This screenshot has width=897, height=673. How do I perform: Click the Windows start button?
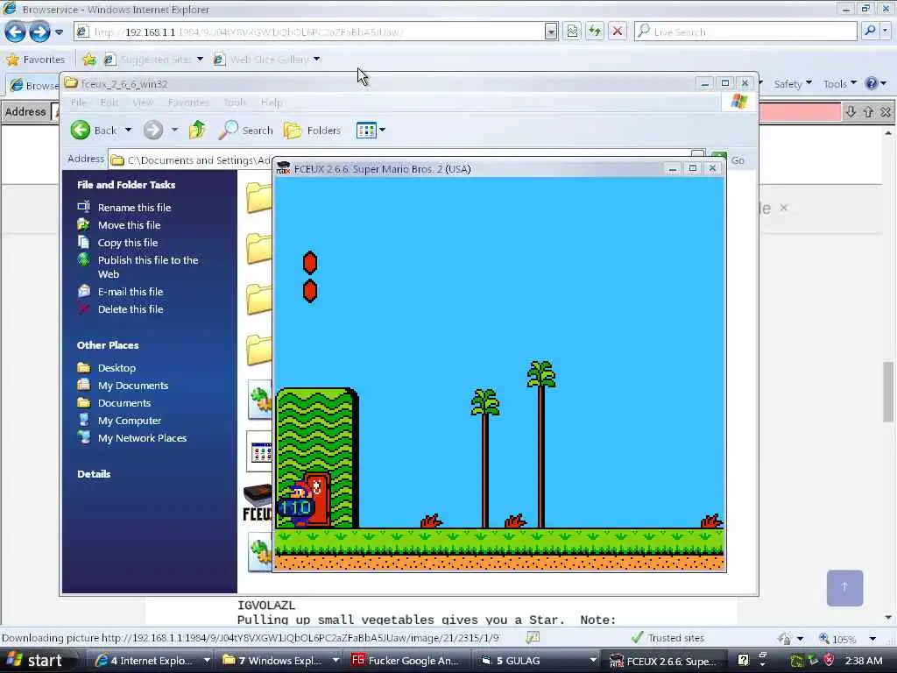(34, 661)
